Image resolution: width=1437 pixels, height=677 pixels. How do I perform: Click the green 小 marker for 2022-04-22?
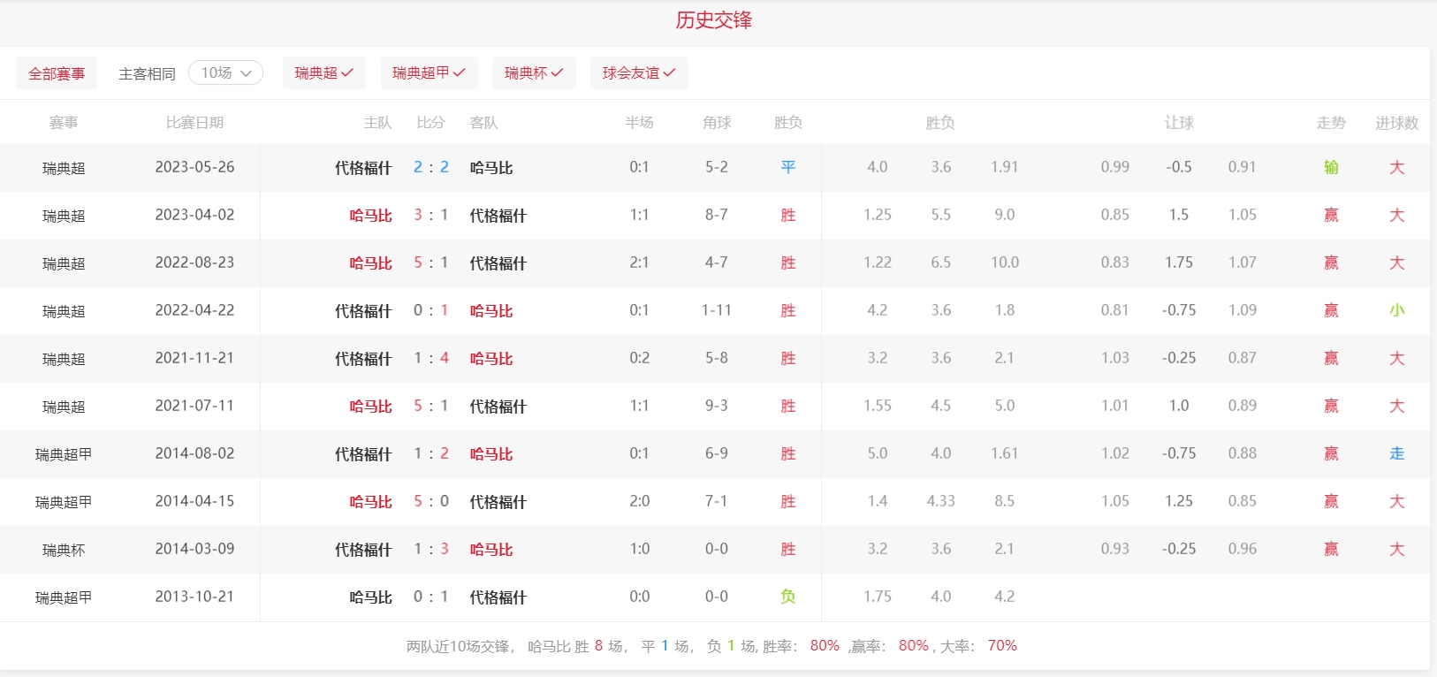pos(1396,310)
